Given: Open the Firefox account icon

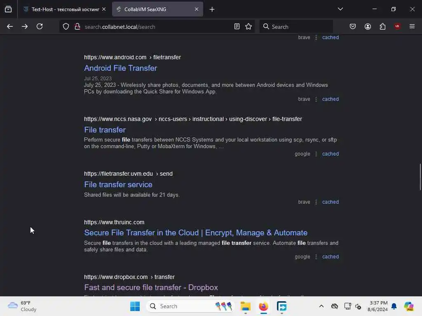Looking at the screenshot, I should click(368, 27).
